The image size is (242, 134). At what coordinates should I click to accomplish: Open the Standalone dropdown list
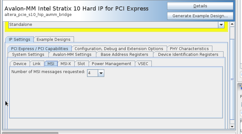(221, 25)
